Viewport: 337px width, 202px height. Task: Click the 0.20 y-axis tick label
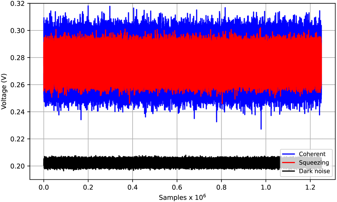point(18,166)
